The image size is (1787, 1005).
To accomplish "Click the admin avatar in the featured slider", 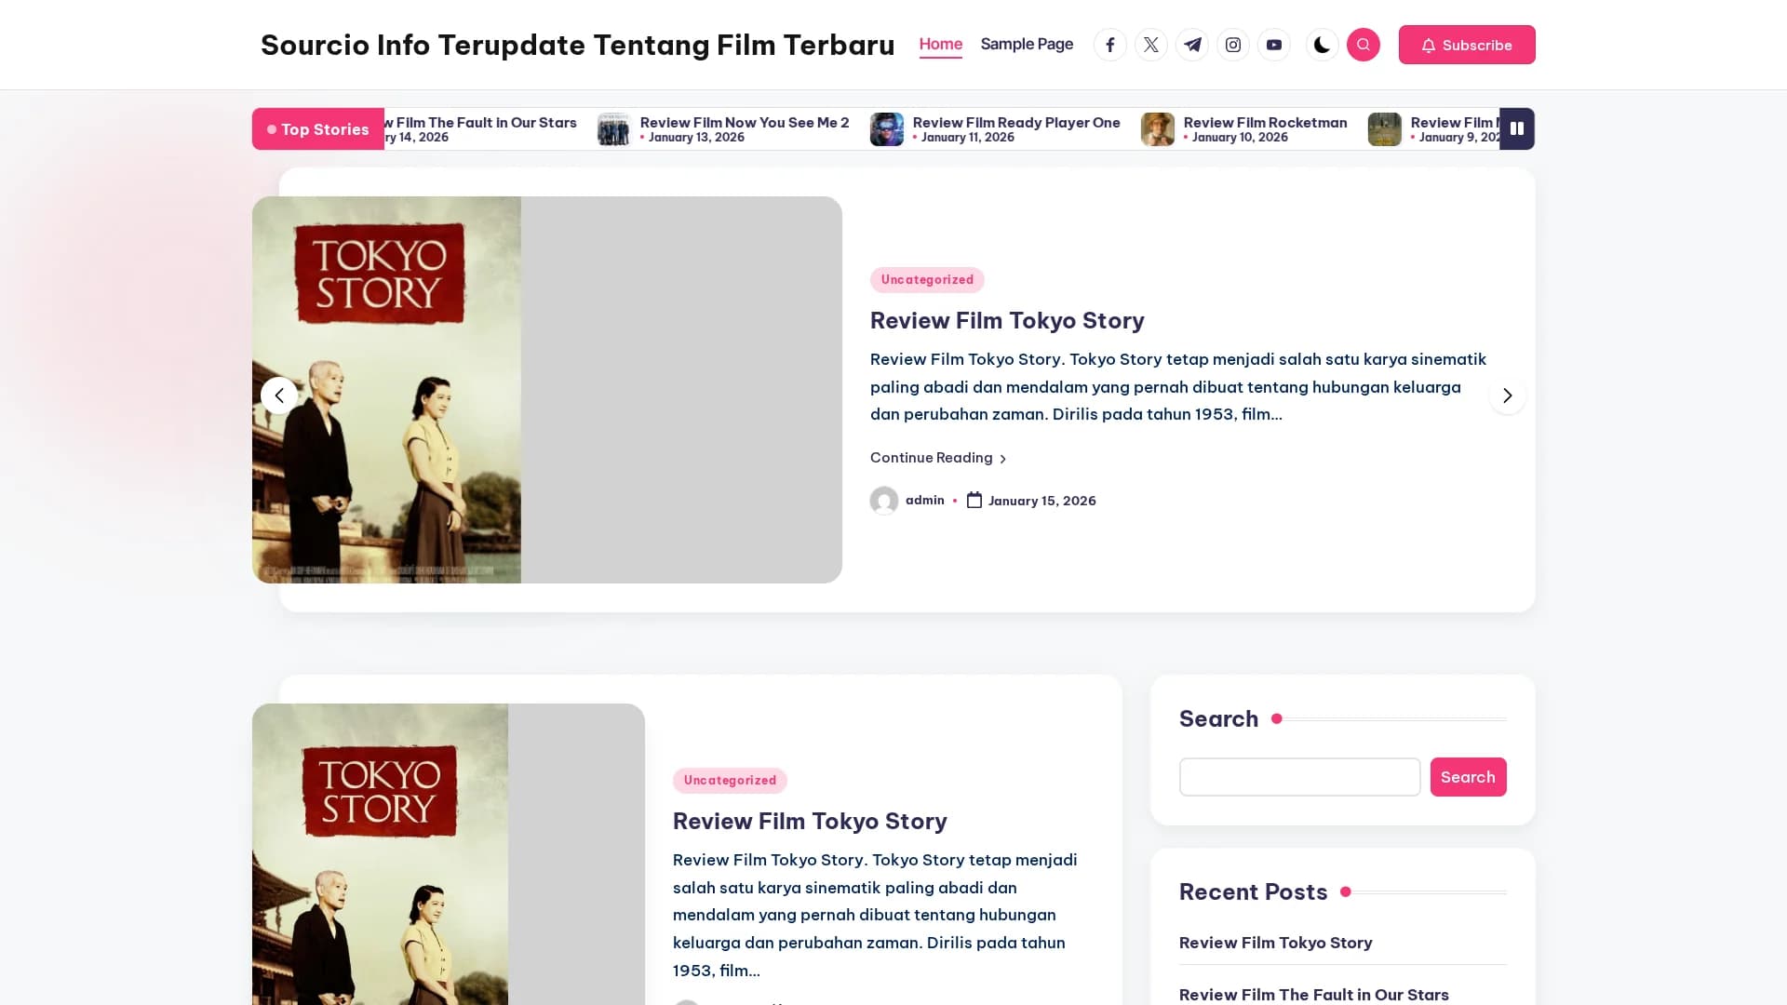I will click(x=884, y=501).
